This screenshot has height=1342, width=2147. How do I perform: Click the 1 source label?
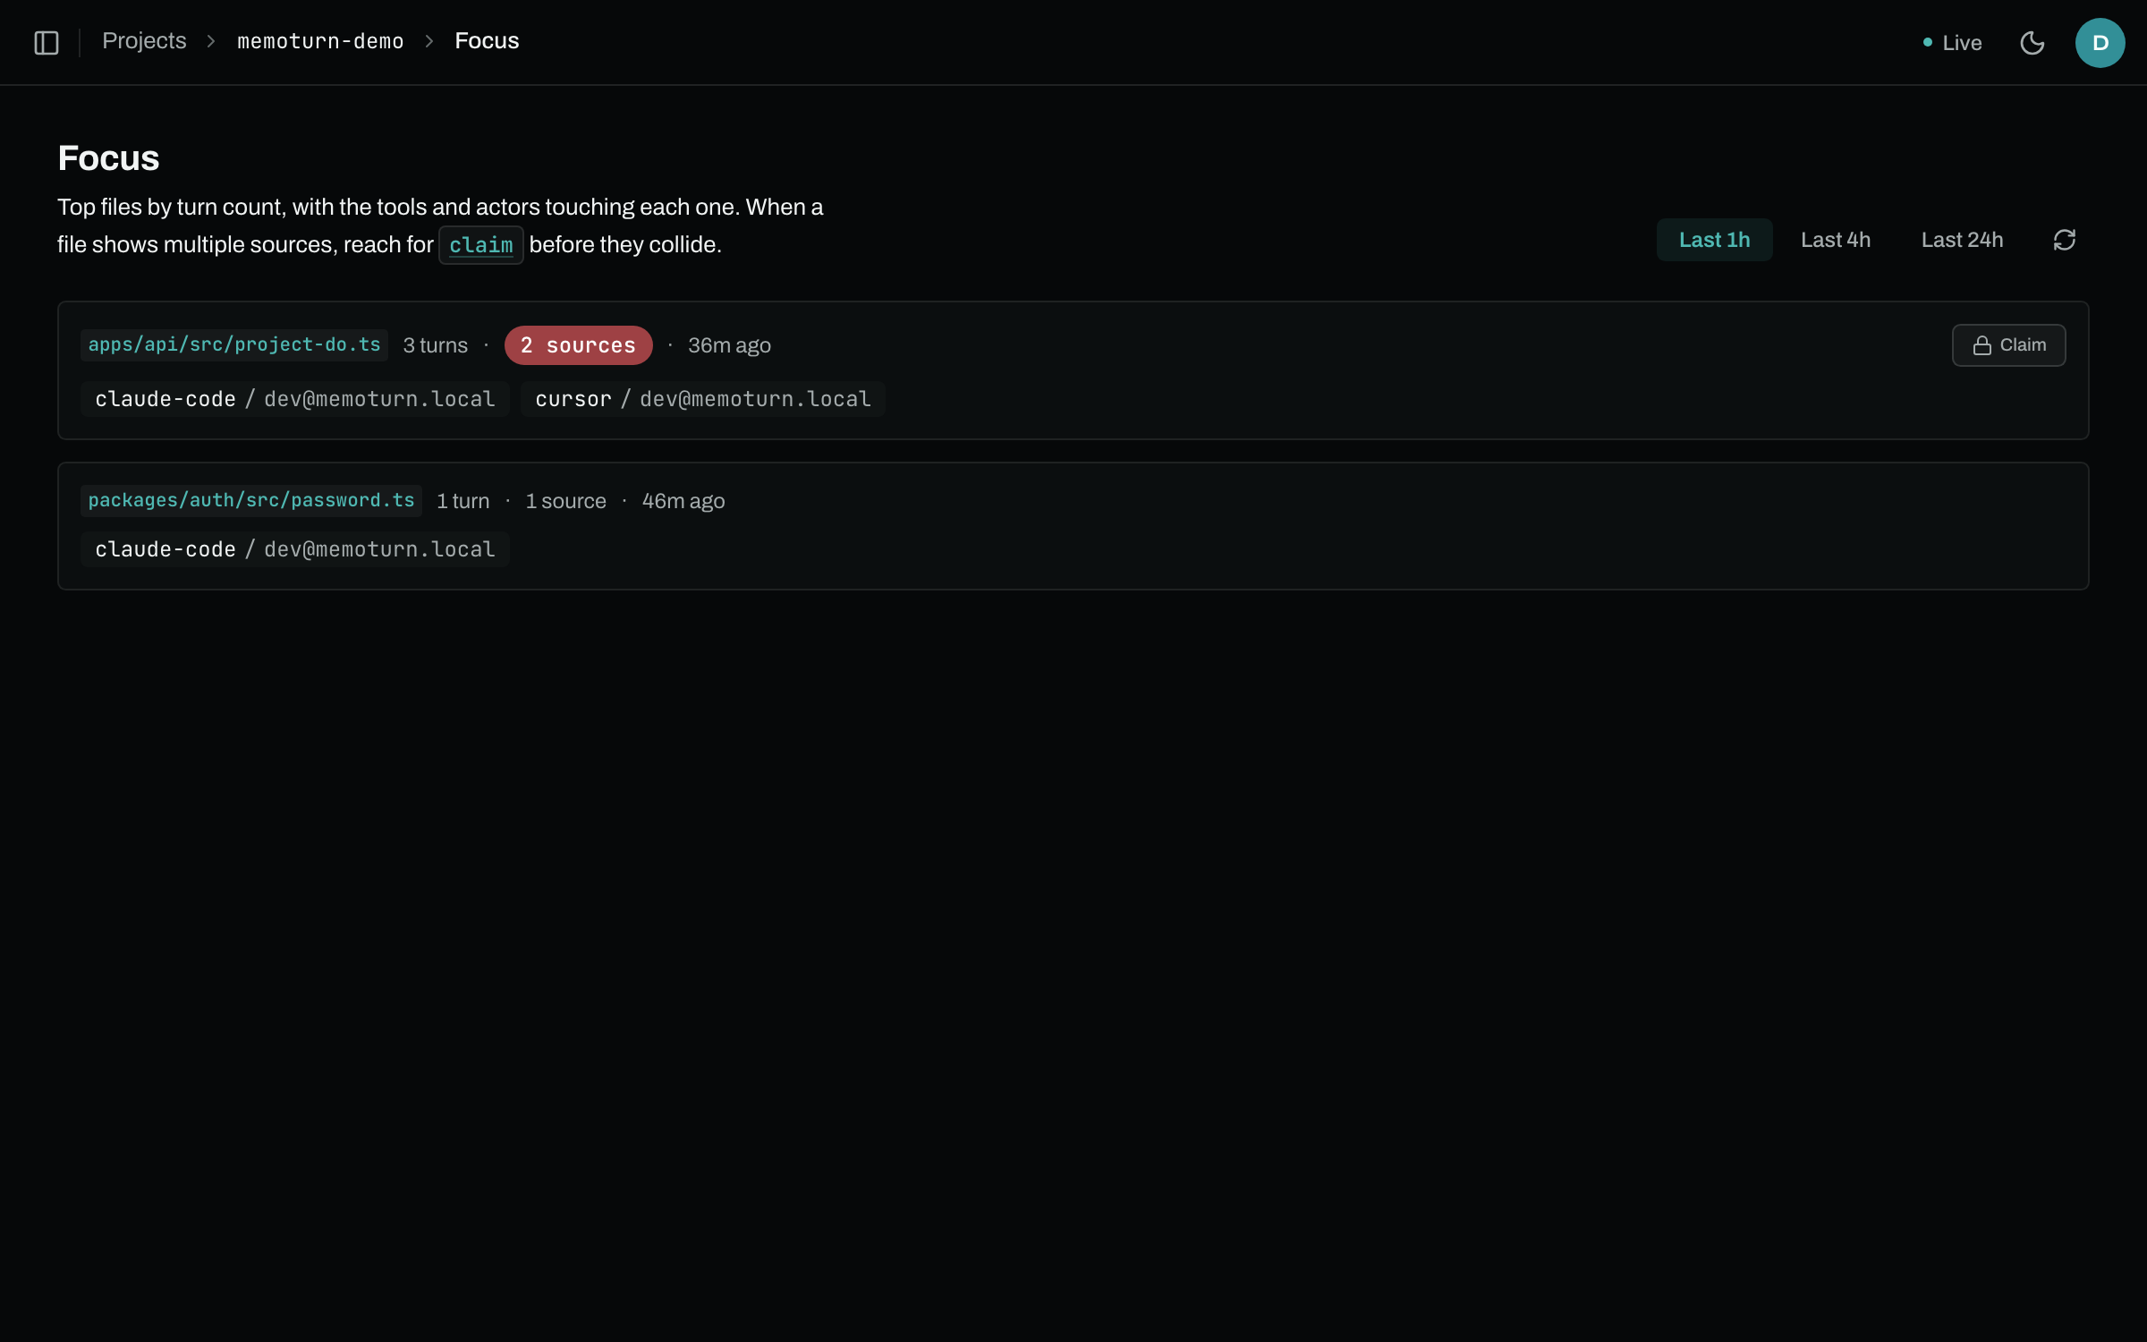pyautogui.click(x=565, y=501)
